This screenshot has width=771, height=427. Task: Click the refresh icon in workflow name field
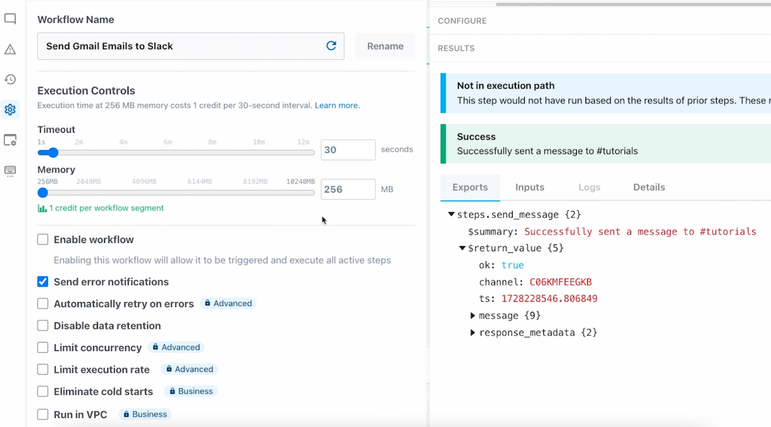331,46
